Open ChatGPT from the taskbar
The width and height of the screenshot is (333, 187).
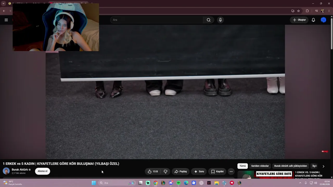tap(201, 183)
